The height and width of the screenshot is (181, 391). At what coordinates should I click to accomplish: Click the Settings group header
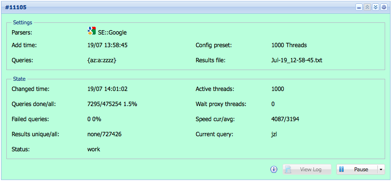[x=22, y=22]
